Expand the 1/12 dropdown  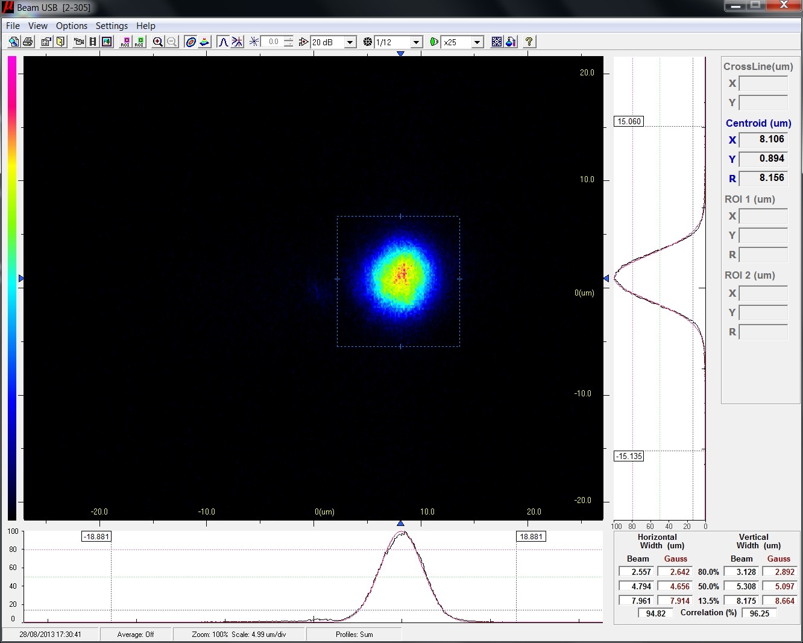pos(416,42)
